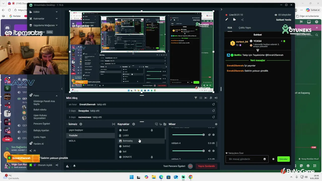This screenshot has height=181, width=322.
Task: Click the scene transitions icon
Action: point(113,124)
